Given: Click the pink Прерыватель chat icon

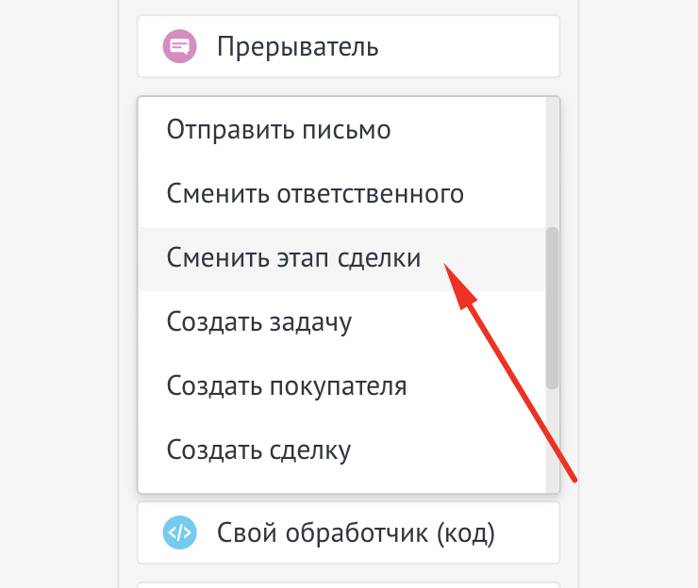Looking at the screenshot, I should 179,45.
